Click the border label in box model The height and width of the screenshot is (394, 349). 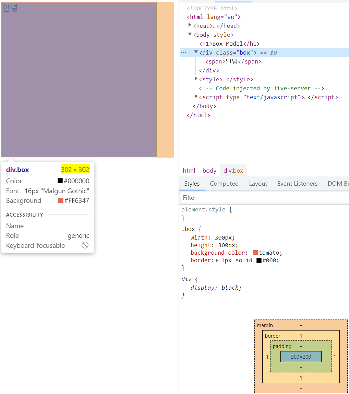(273, 336)
